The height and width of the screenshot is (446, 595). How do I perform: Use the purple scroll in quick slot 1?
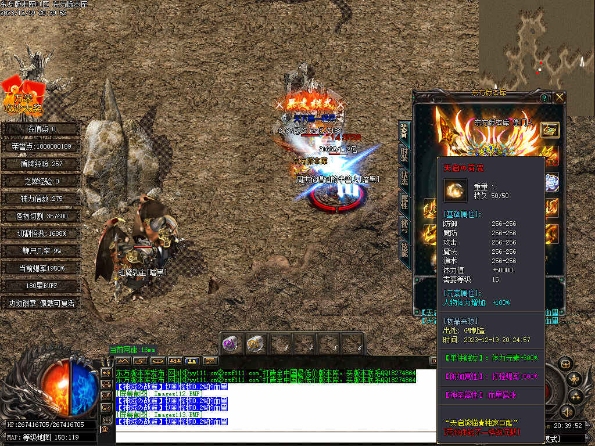pyautogui.click(x=230, y=344)
